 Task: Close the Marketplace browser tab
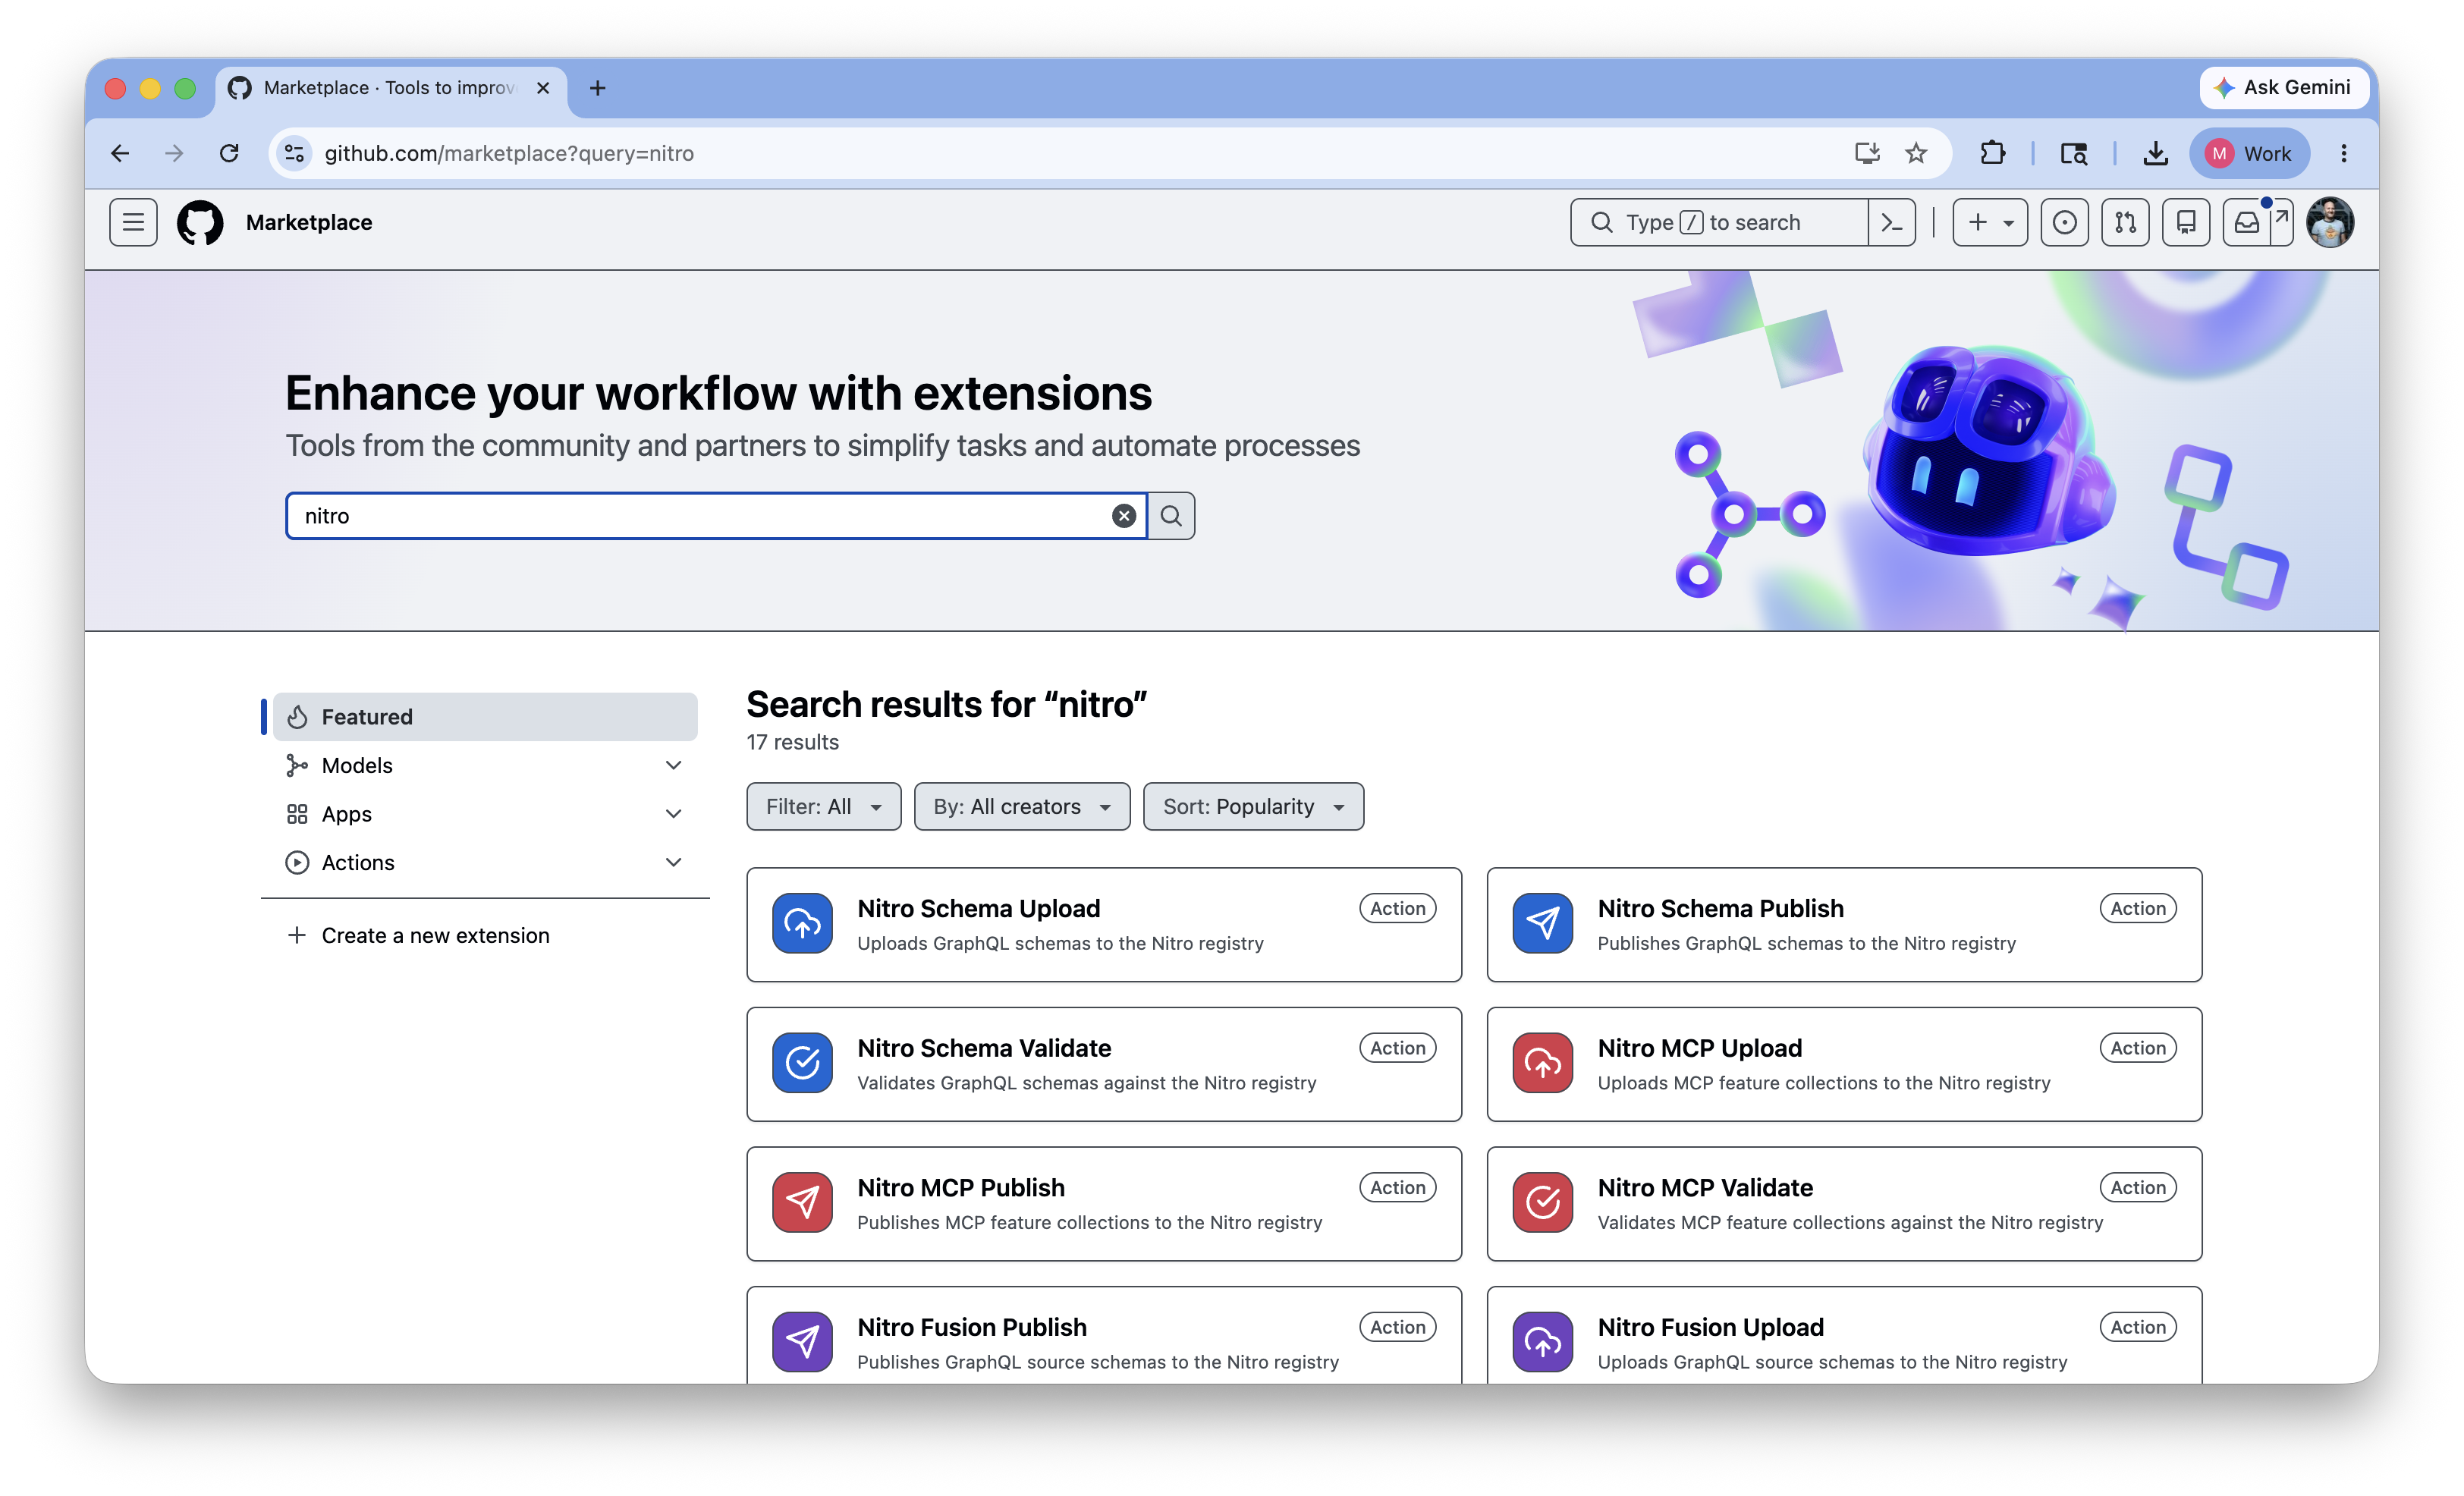click(x=543, y=88)
